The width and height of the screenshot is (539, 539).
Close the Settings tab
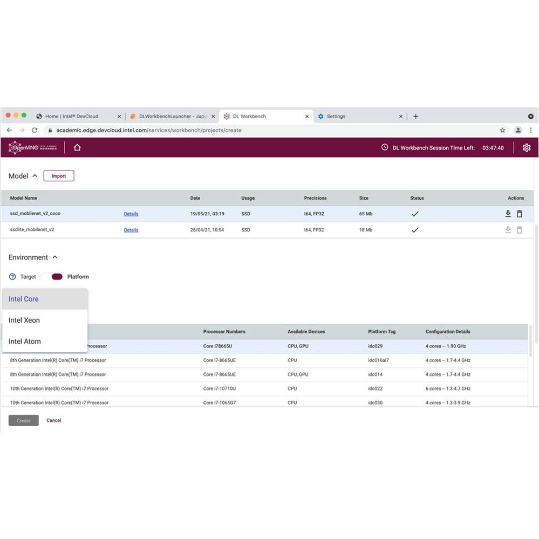(x=401, y=117)
